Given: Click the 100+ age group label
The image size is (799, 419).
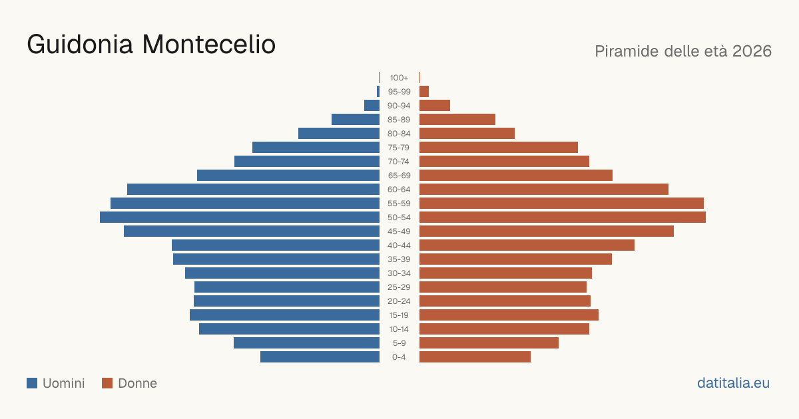Looking at the screenshot, I should pyautogui.click(x=400, y=78).
